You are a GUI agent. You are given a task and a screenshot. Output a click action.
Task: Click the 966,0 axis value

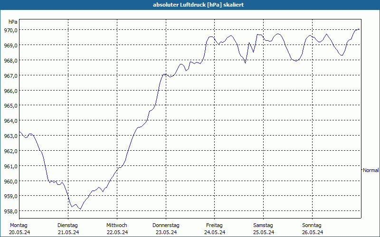tap(11, 91)
